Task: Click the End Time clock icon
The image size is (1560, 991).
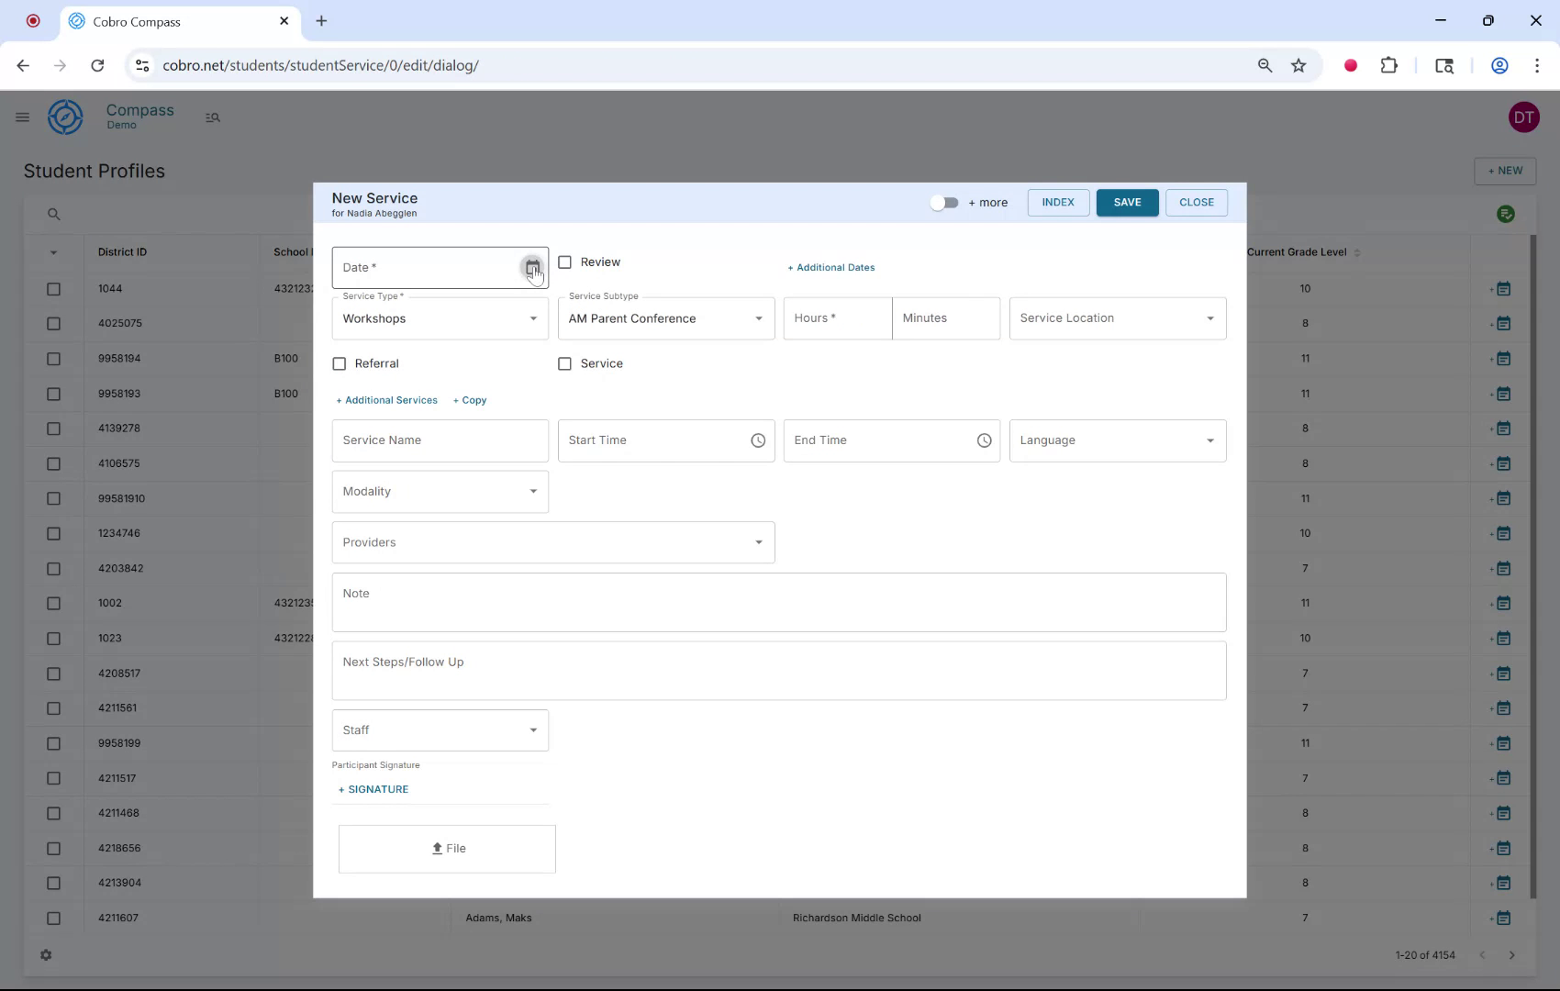Action: 984,440
